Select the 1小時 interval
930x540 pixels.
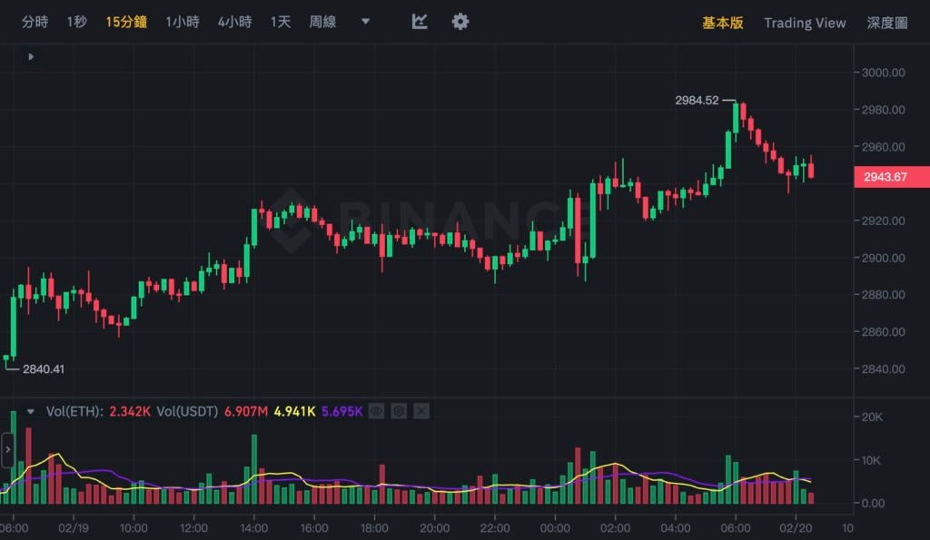[183, 22]
